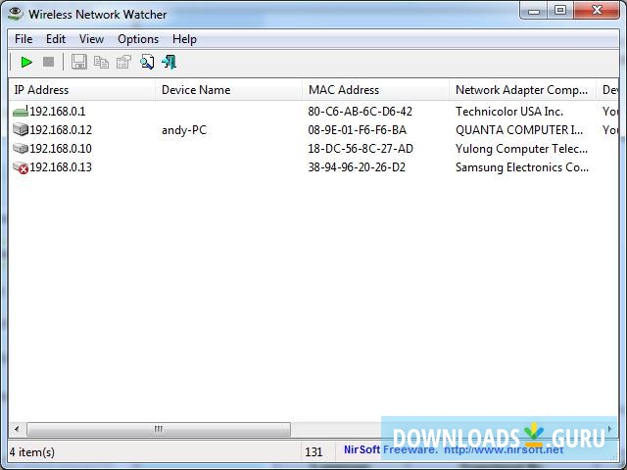
Task: Select the row with IP 192.168.0.12
Action: [313, 130]
